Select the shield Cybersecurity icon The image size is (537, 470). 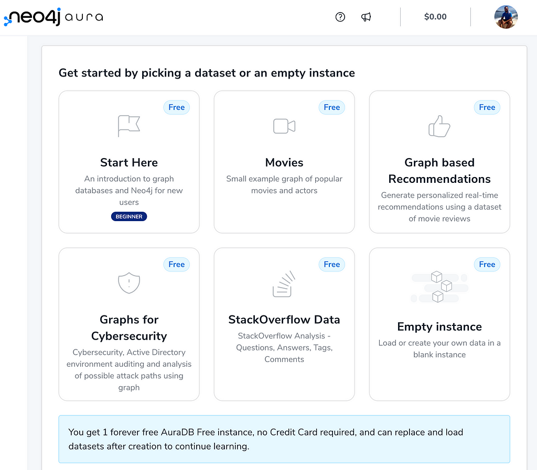tap(129, 283)
